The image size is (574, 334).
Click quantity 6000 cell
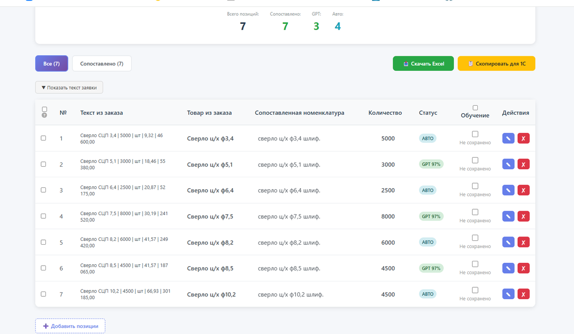pyautogui.click(x=388, y=242)
